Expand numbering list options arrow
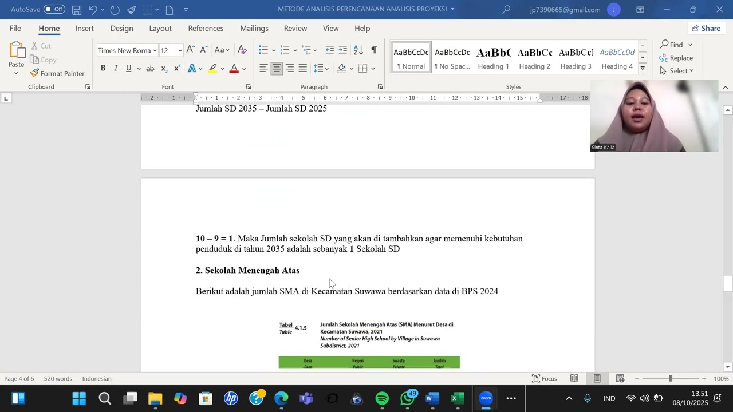This screenshot has width=733, height=412. coord(295,51)
